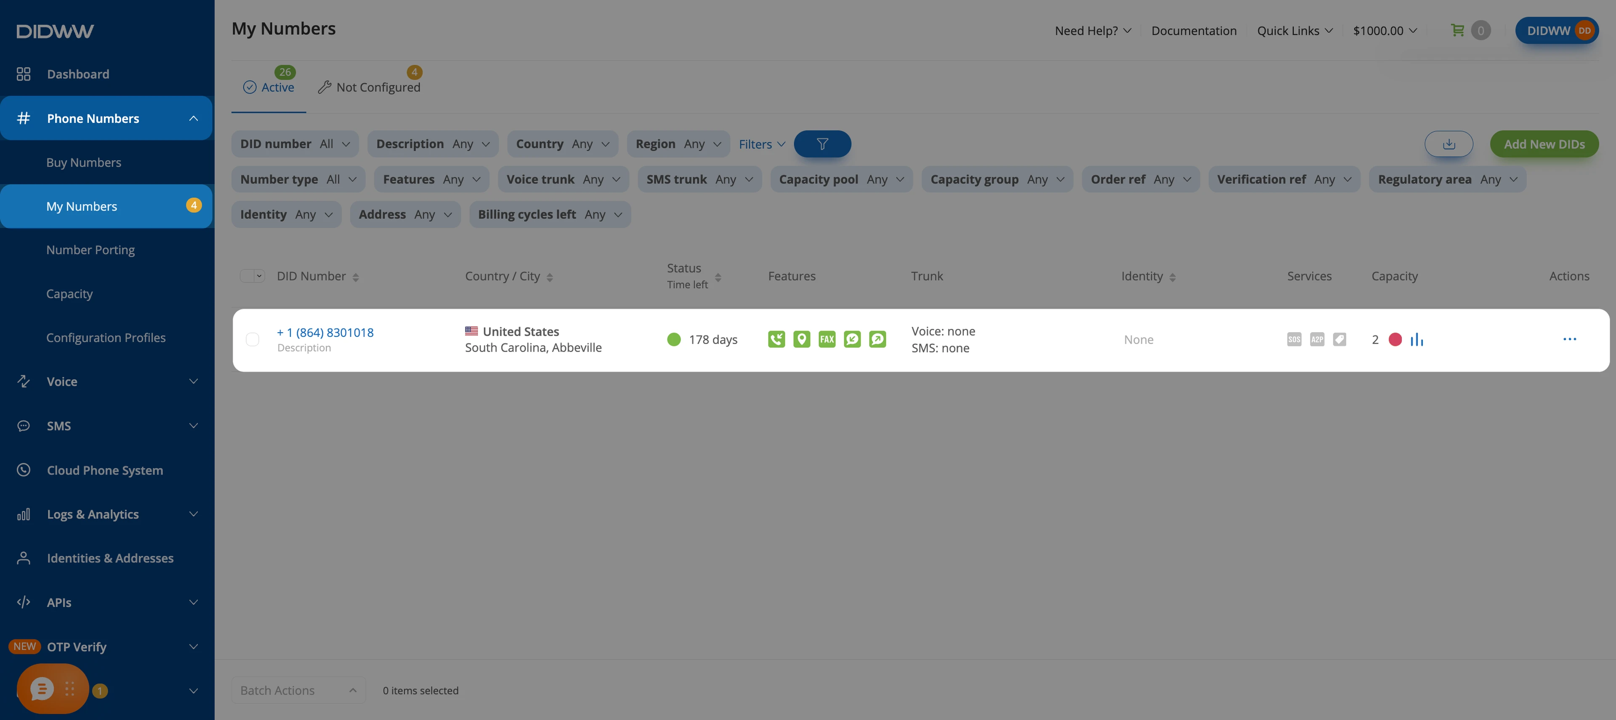Image resolution: width=1616 pixels, height=720 pixels.
Task: Click the red capacity status dot
Action: tap(1395, 339)
